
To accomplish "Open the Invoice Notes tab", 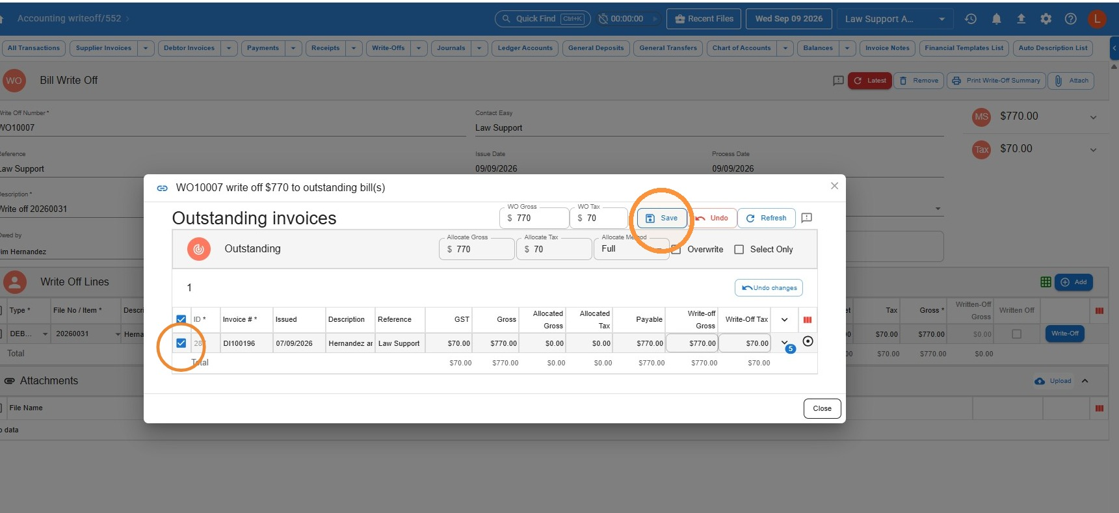I will point(888,48).
